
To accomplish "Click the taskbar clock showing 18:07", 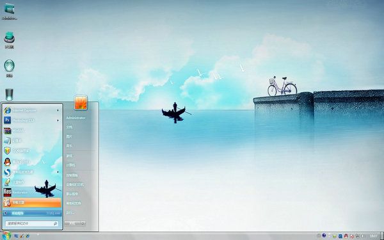I will 374,236.
